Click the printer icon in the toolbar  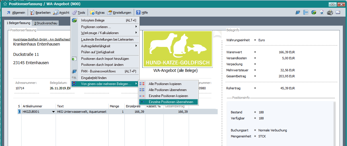coord(330,12)
